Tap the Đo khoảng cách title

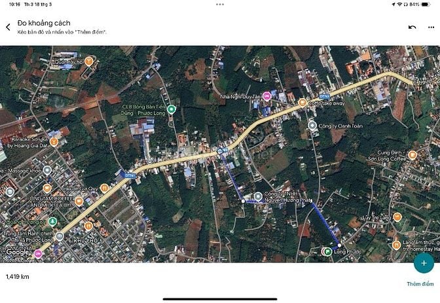point(44,23)
